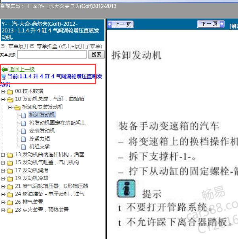Expand the 15 发动机气缸盖 node
The width and height of the screenshot is (238, 239).
coord(3,163)
